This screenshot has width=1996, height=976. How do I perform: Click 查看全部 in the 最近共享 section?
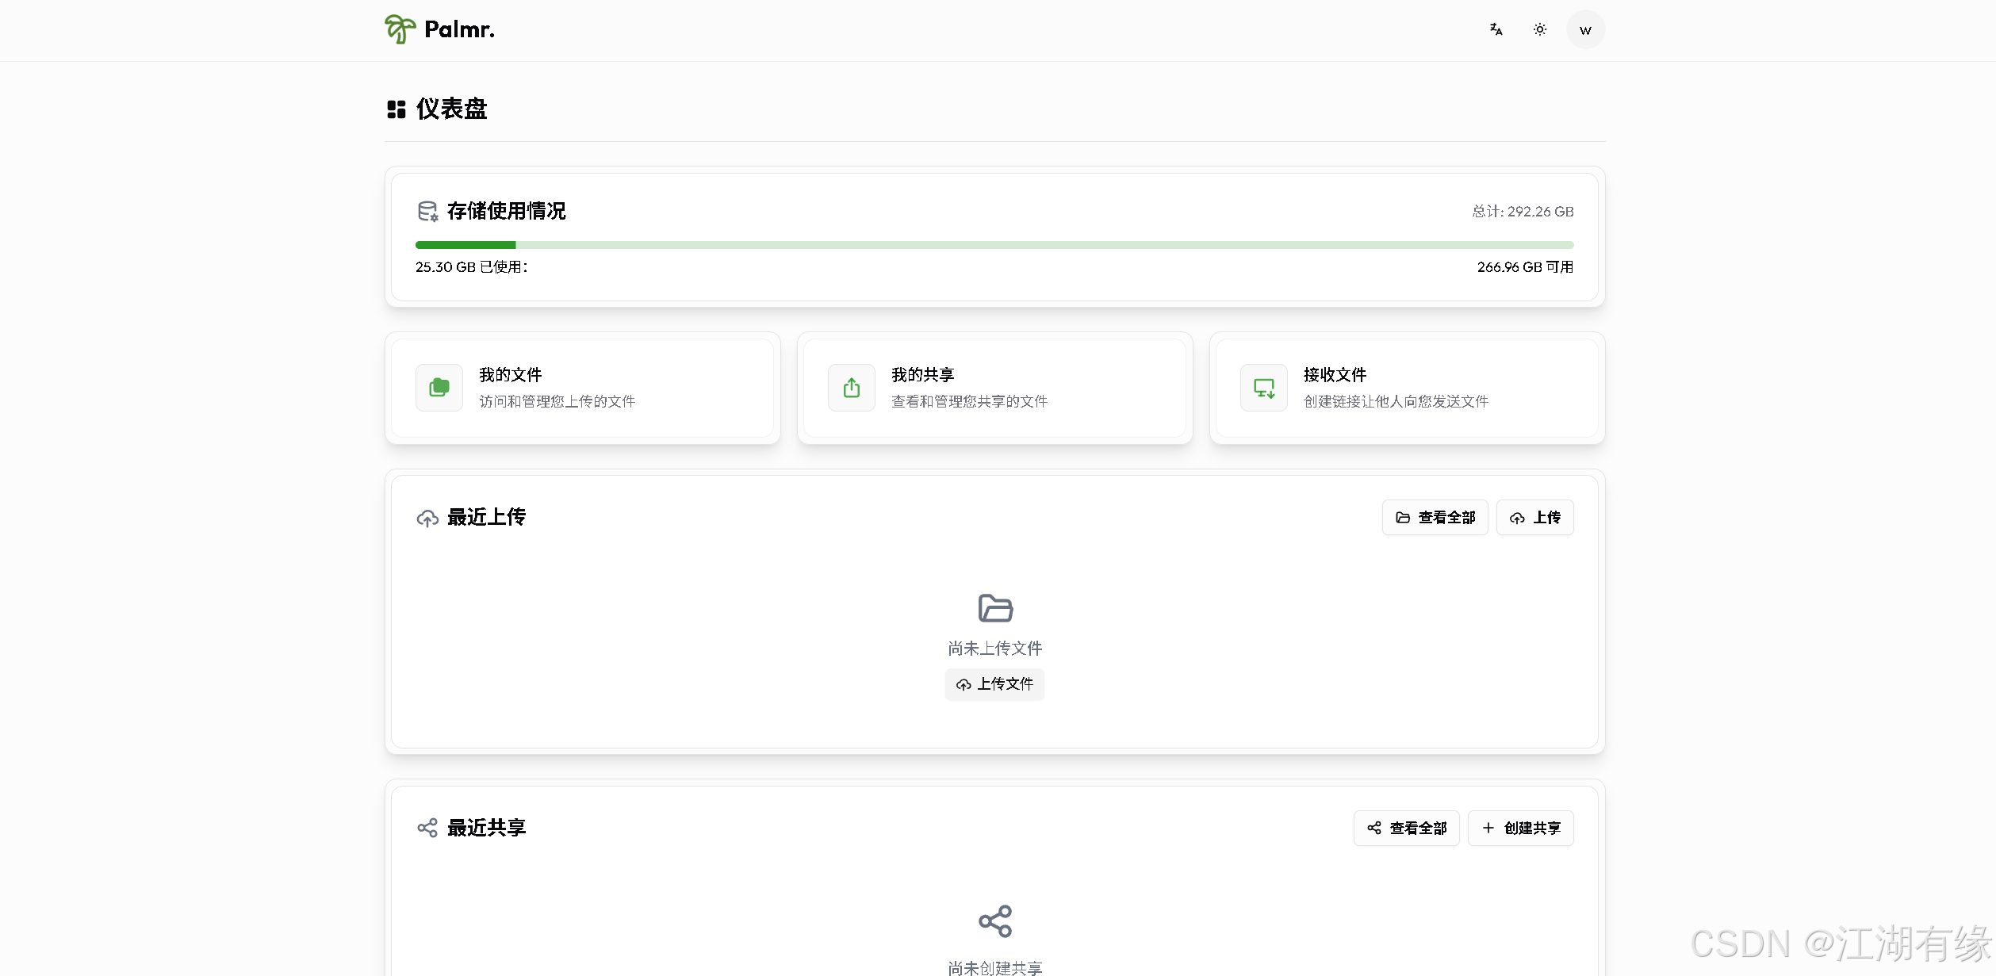coord(1406,828)
